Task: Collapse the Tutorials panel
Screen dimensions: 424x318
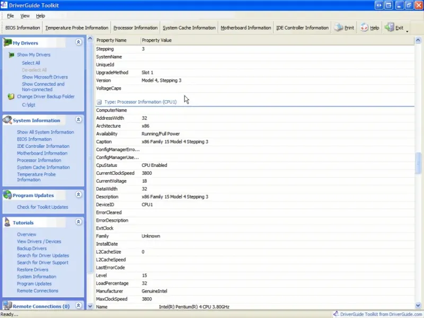Action: pyautogui.click(x=78, y=222)
